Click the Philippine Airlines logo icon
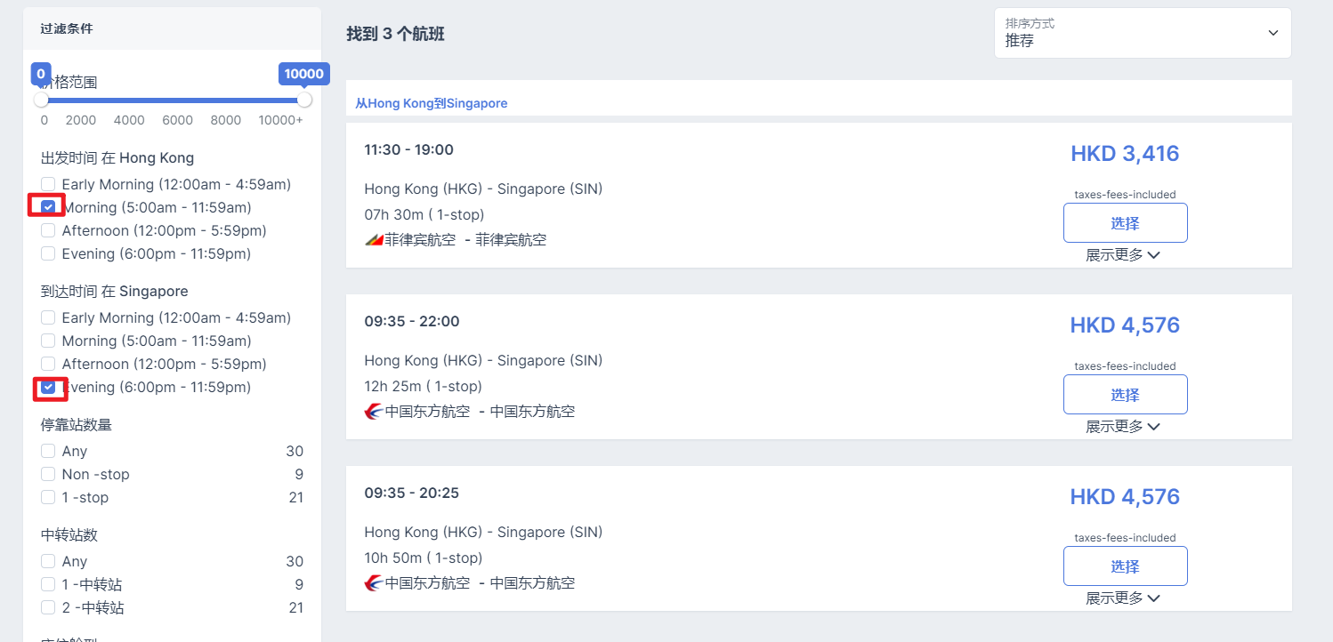This screenshot has height=642, width=1333. (374, 240)
